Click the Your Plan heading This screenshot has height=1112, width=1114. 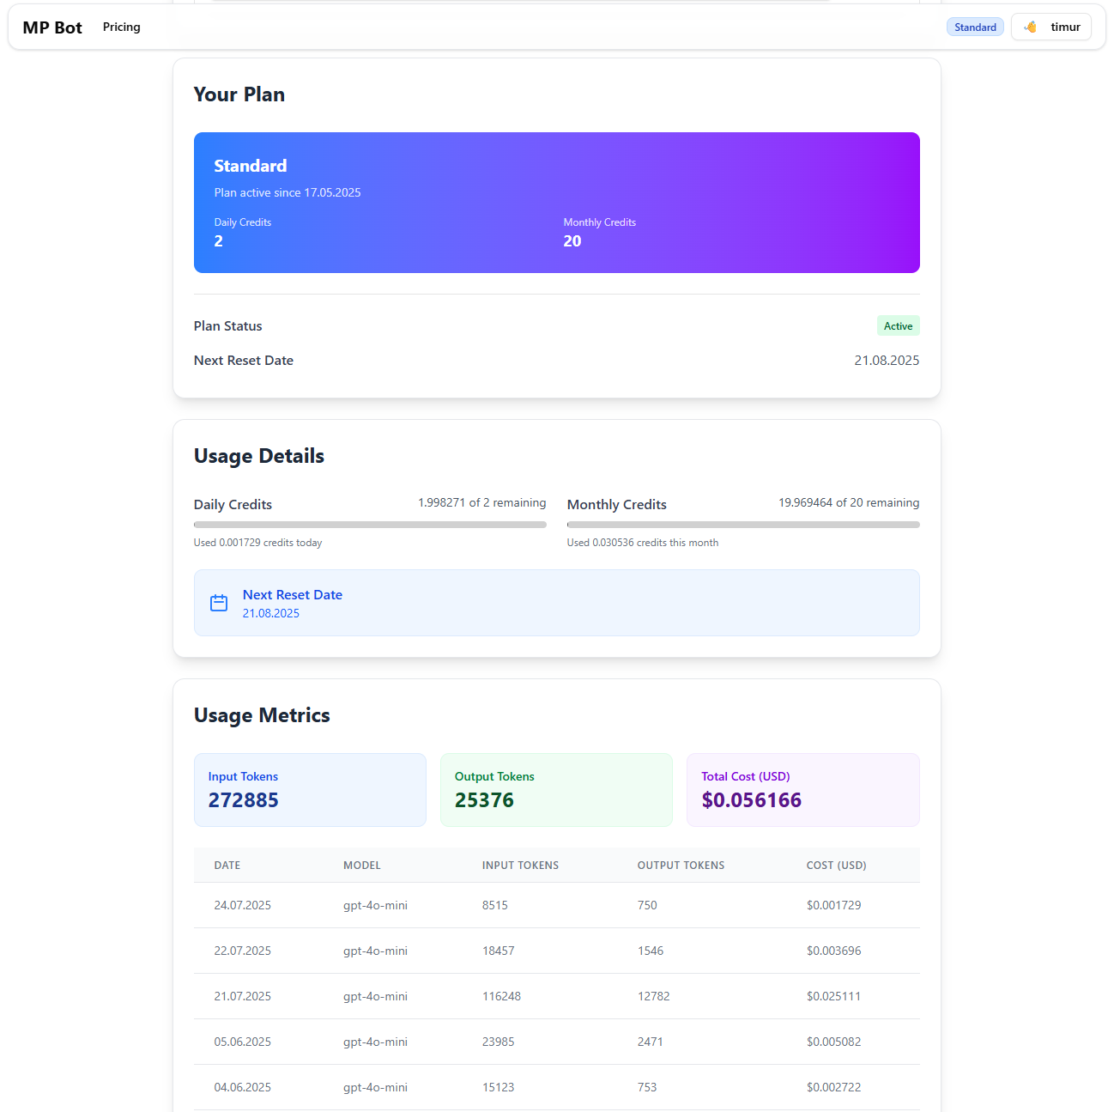click(x=239, y=94)
